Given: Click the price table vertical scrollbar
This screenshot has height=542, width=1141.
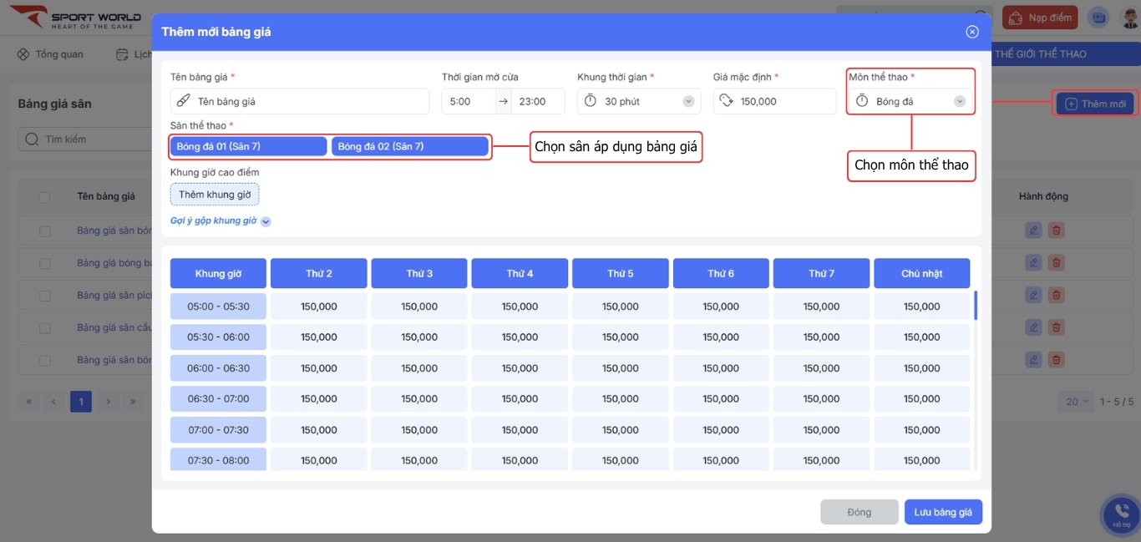Looking at the screenshot, I should click(975, 306).
